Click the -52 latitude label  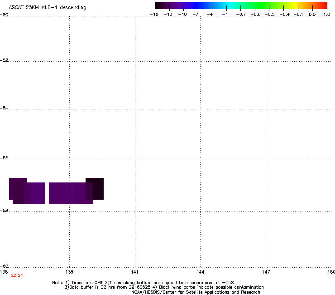4,60
